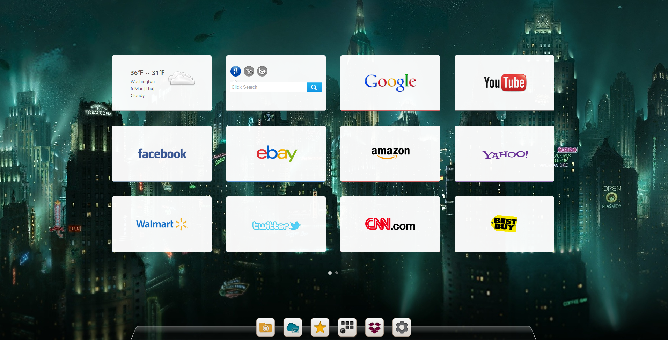Image resolution: width=668 pixels, height=340 pixels.
Task: Go to first page indicator dot
Action: 330,273
